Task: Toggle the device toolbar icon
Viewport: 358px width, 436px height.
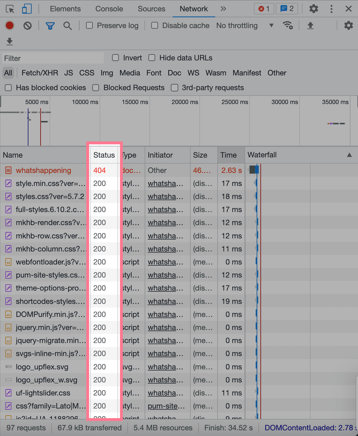Action: tap(27, 9)
